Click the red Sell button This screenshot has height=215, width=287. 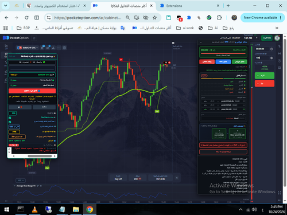(265, 83)
